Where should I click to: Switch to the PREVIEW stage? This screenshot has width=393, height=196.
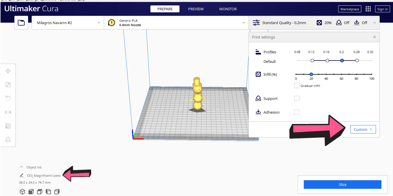[x=196, y=9]
